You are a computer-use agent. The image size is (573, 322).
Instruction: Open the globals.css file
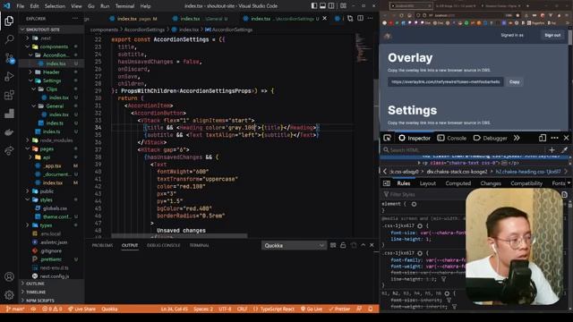coord(55,208)
